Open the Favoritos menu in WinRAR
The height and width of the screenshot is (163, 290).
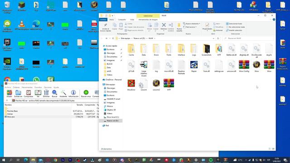coord(38,87)
